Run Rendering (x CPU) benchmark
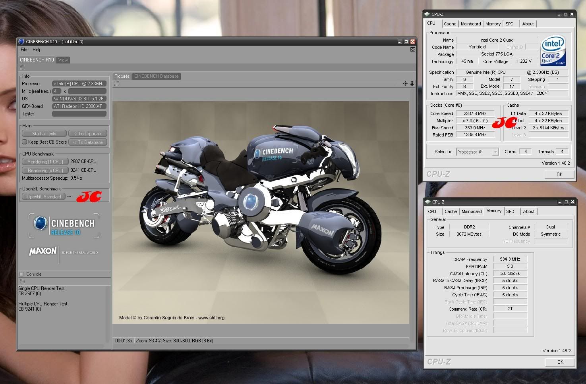 (x=45, y=171)
